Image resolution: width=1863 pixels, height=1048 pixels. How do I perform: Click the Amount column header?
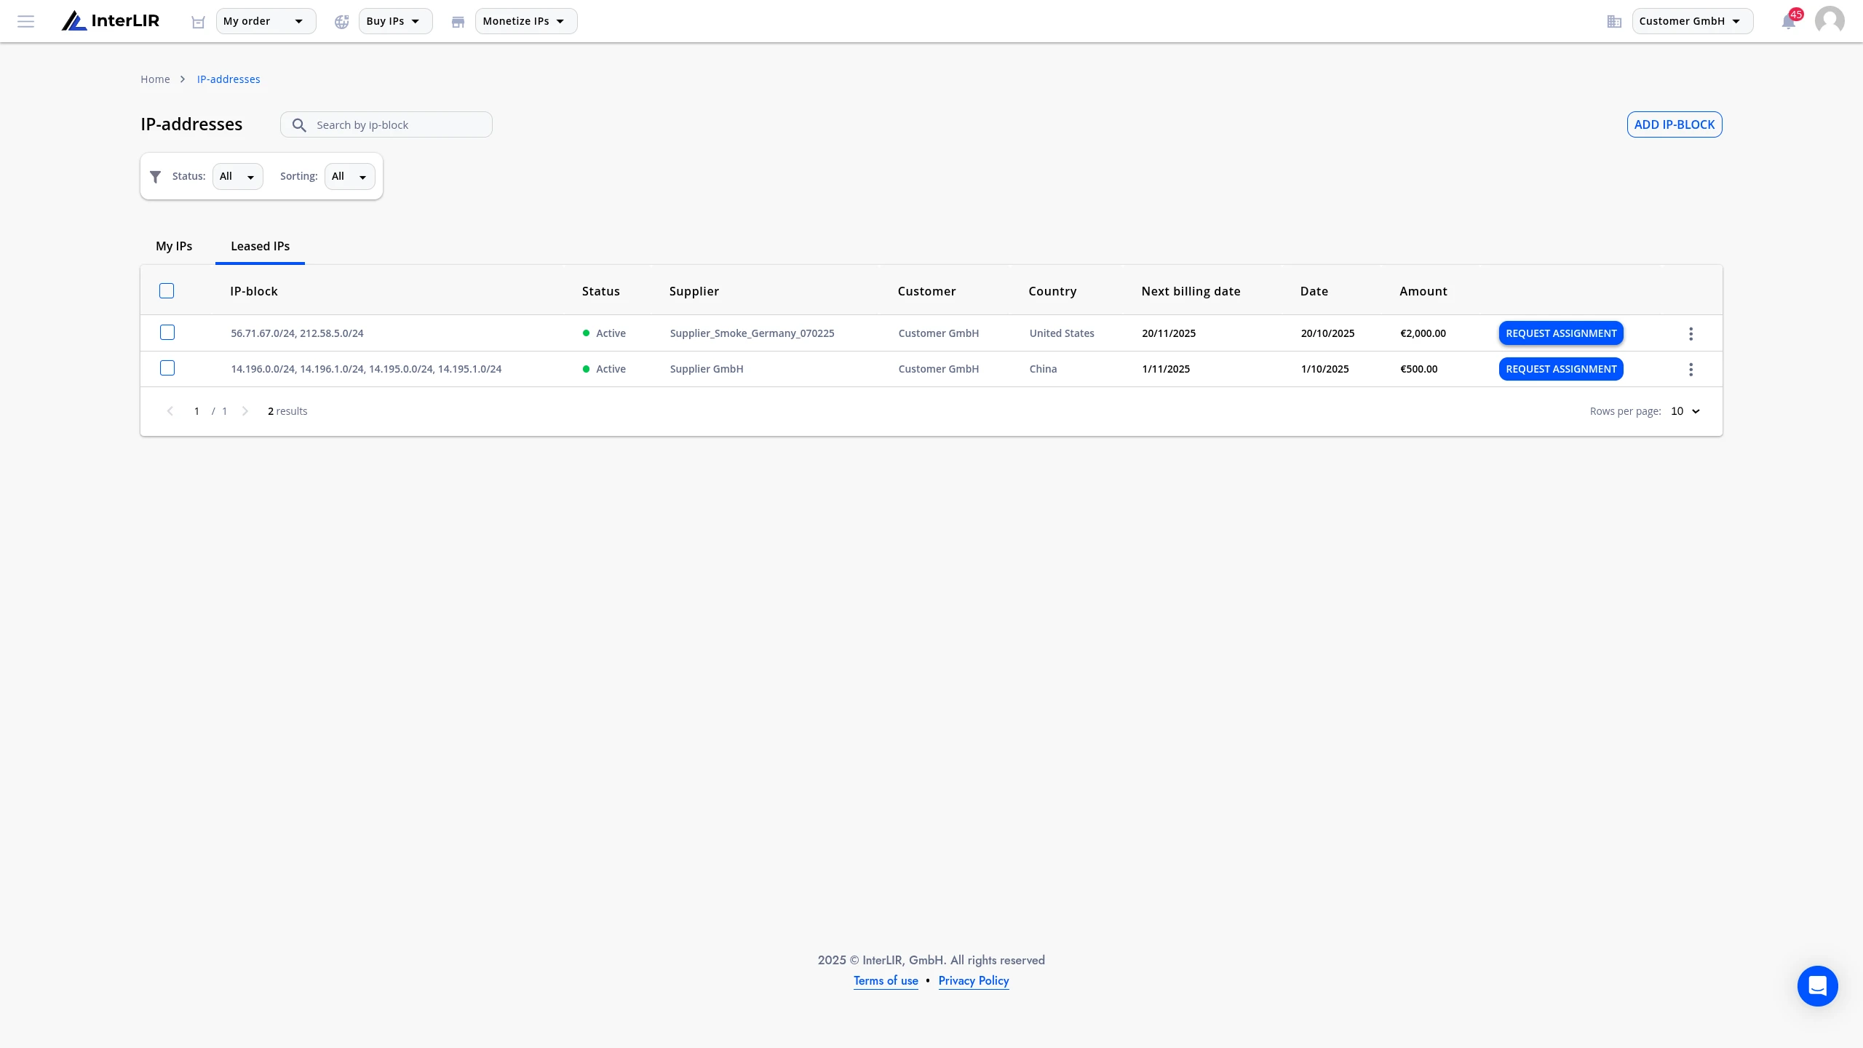(x=1423, y=291)
